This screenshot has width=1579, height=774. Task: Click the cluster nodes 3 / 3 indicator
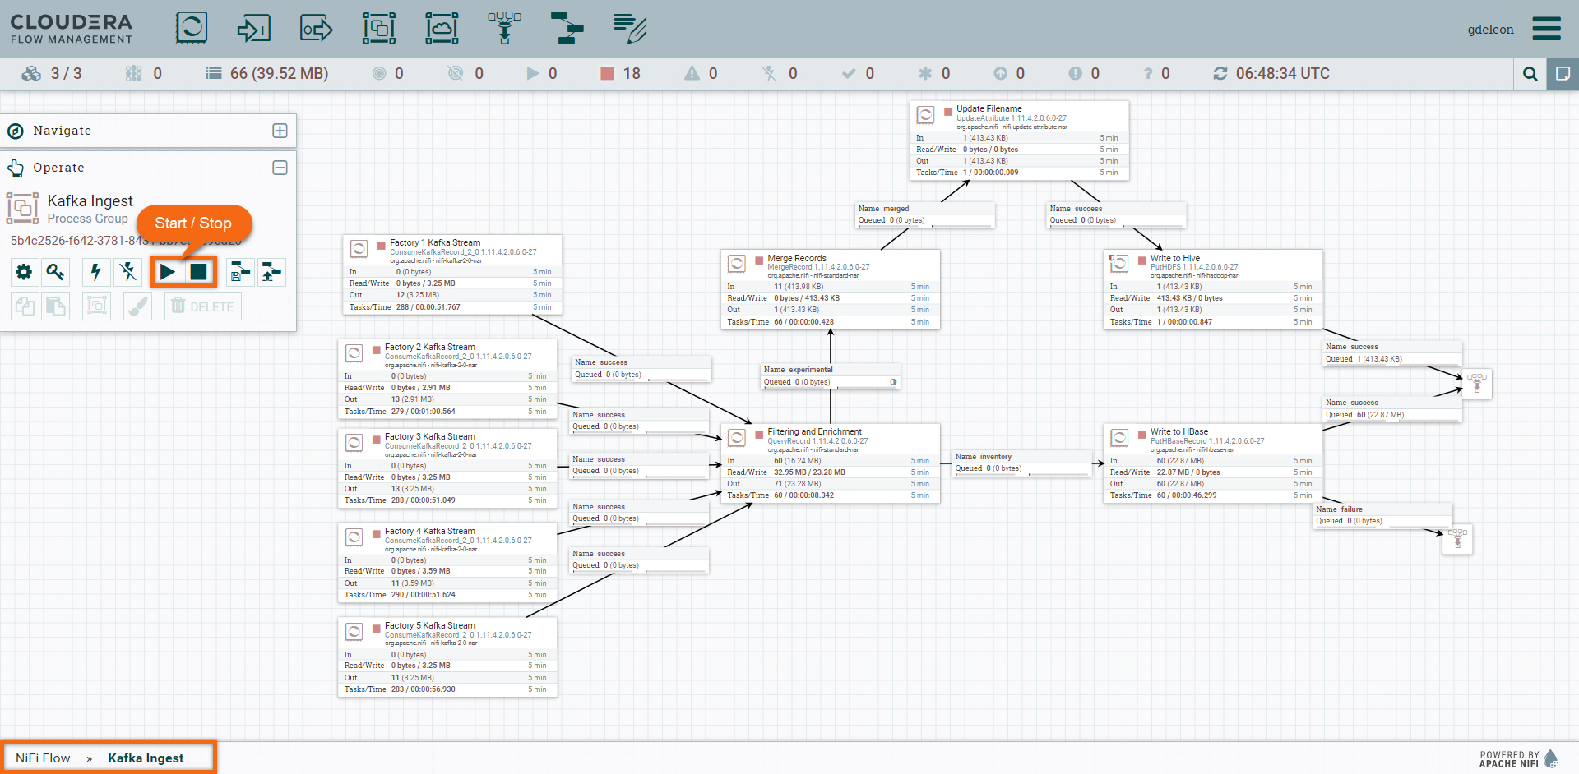coord(52,74)
